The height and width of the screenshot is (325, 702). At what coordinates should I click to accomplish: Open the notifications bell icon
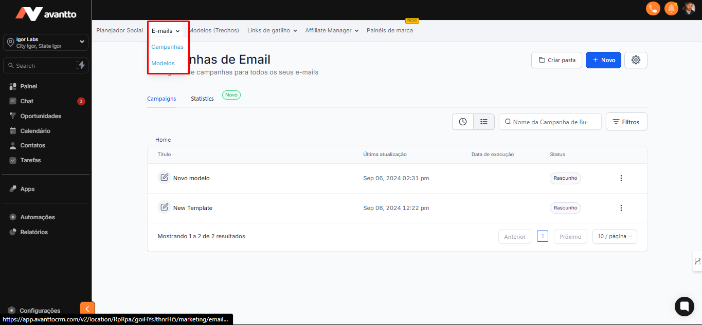click(x=671, y=8)
